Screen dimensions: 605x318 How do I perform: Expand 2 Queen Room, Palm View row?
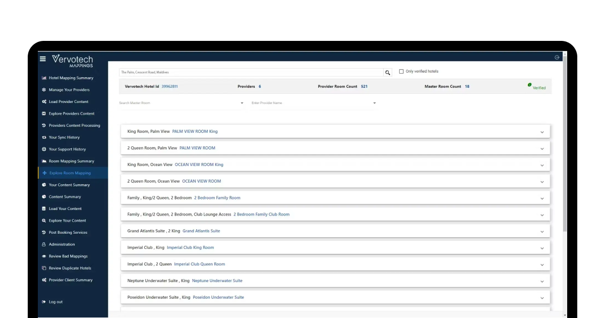335,148
